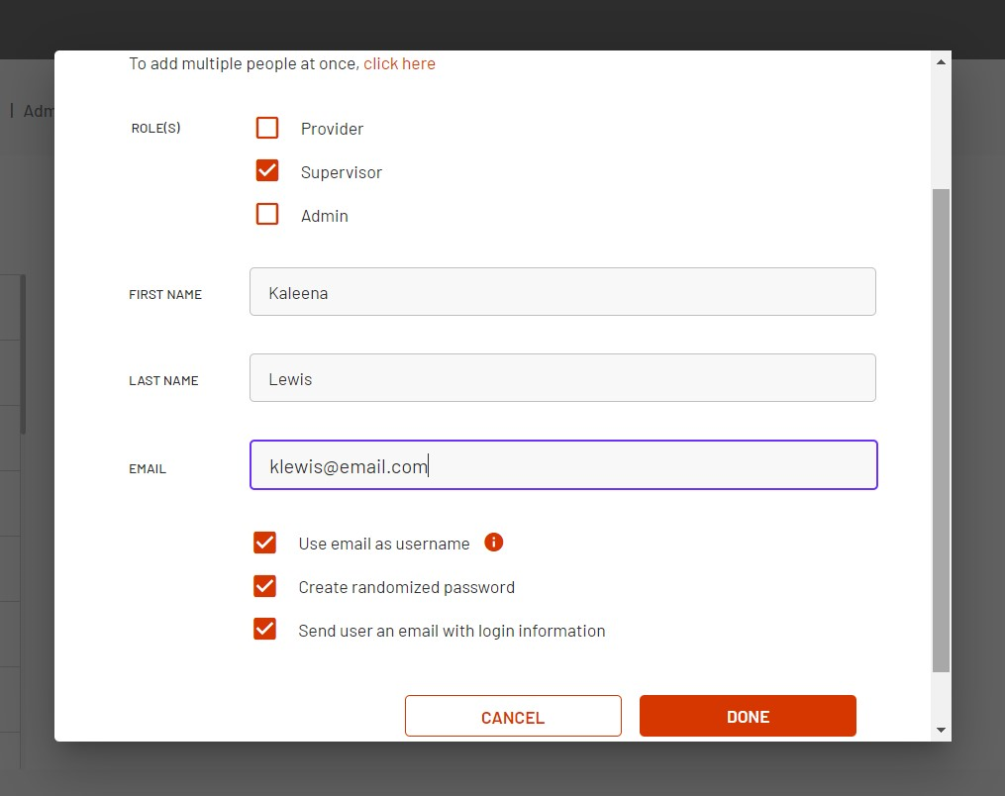
Task: Click CANCEL to discard the new user
Action: (512, 716)
